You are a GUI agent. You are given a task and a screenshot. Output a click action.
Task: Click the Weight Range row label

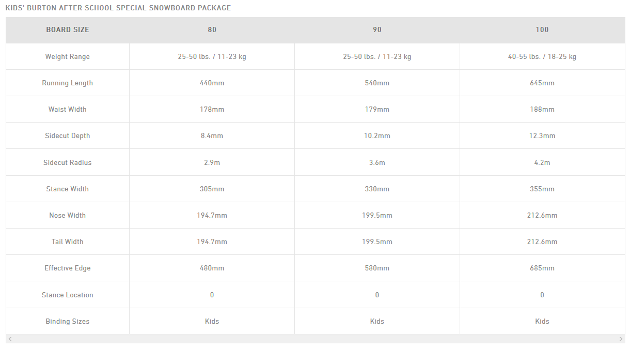(x=68, y=57)
